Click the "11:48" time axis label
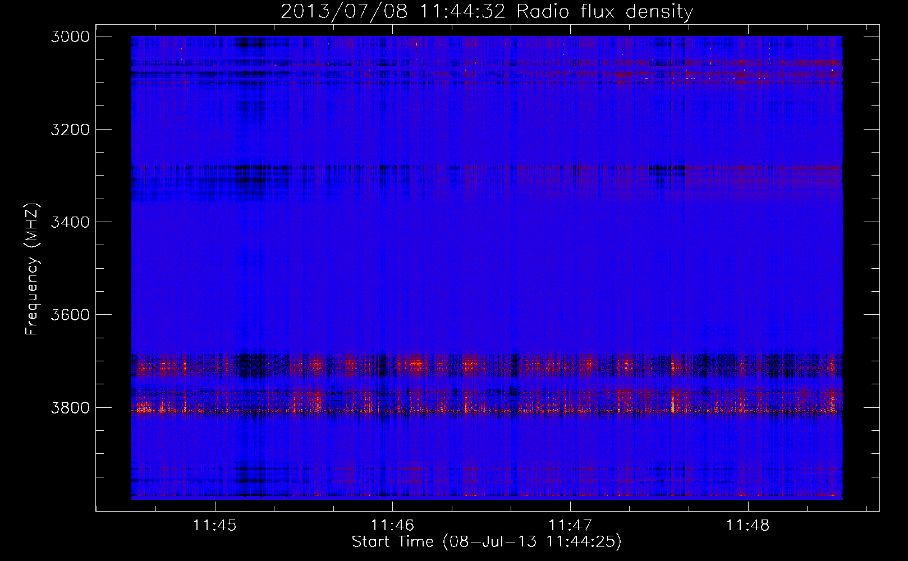The image size is (908, 561). point(748,525)
